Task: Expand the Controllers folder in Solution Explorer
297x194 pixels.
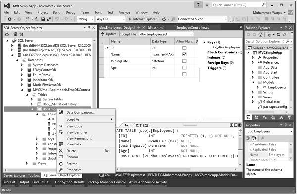Action: click(253, 77)
